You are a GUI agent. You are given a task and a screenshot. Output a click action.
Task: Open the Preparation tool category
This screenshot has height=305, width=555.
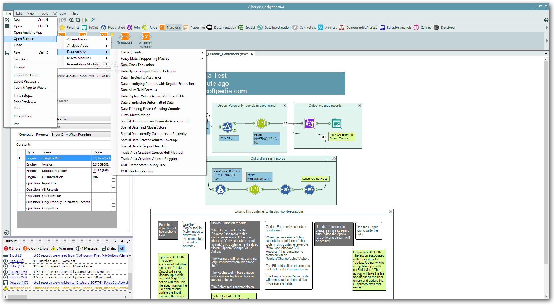pyautogui.click(x=113, y=28)
